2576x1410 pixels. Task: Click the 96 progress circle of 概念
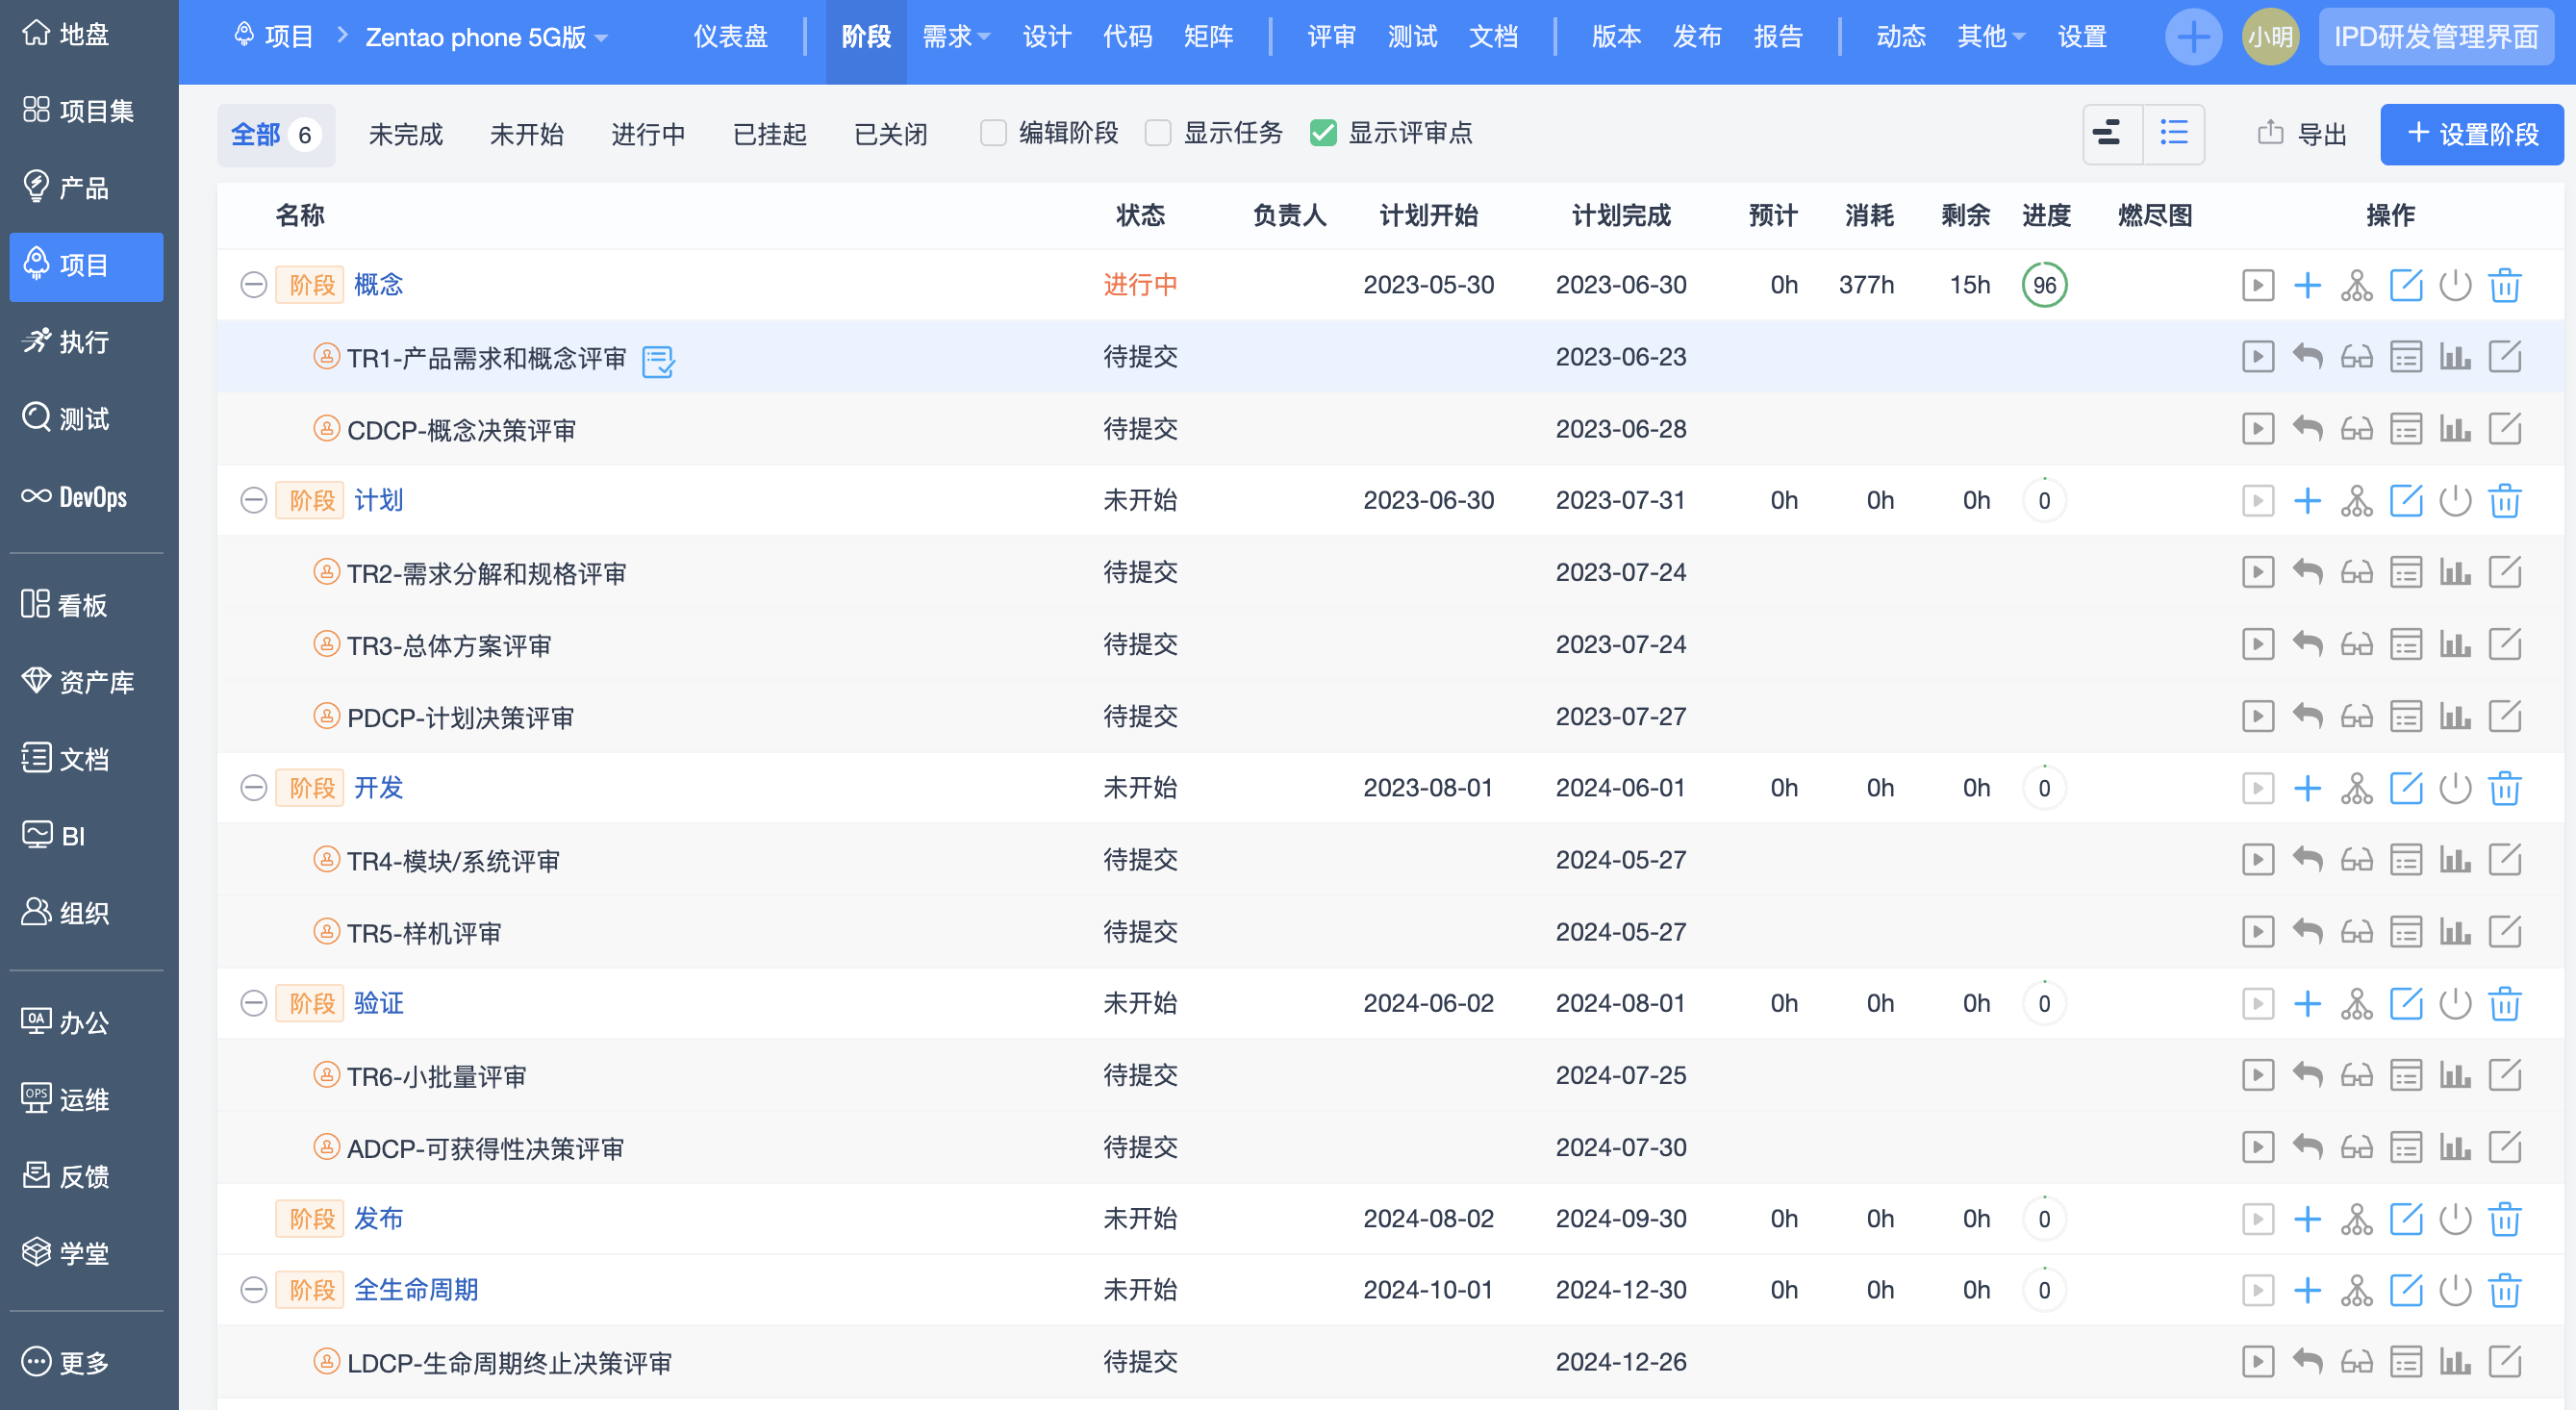[x=2044, y=285]
